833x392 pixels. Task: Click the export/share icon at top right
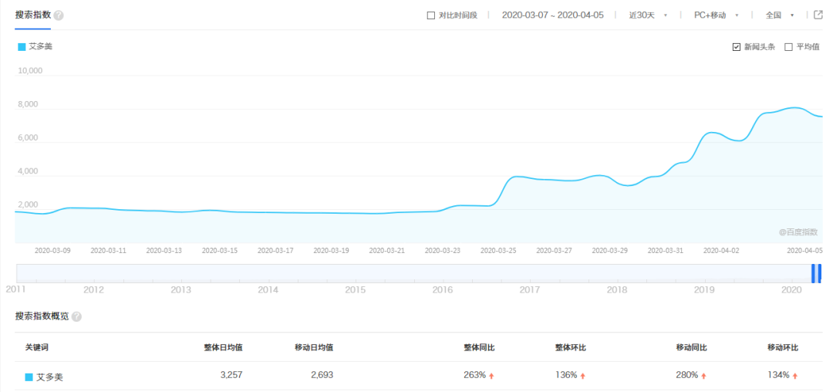click(818, 15)
